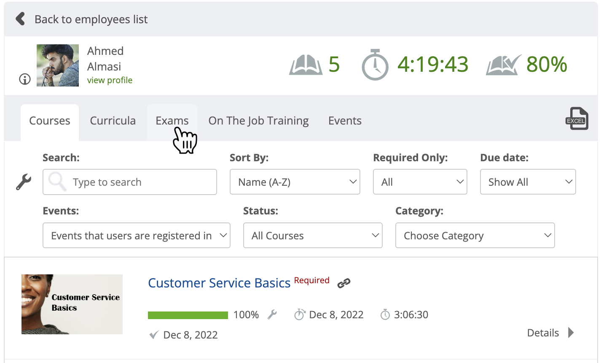Image resolution: width=601 pixels, height=363 pixels.
Task: Export the report using the Excel icon
Action: click(577, 119)
